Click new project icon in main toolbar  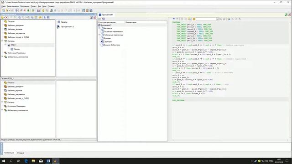click(4, 10)
